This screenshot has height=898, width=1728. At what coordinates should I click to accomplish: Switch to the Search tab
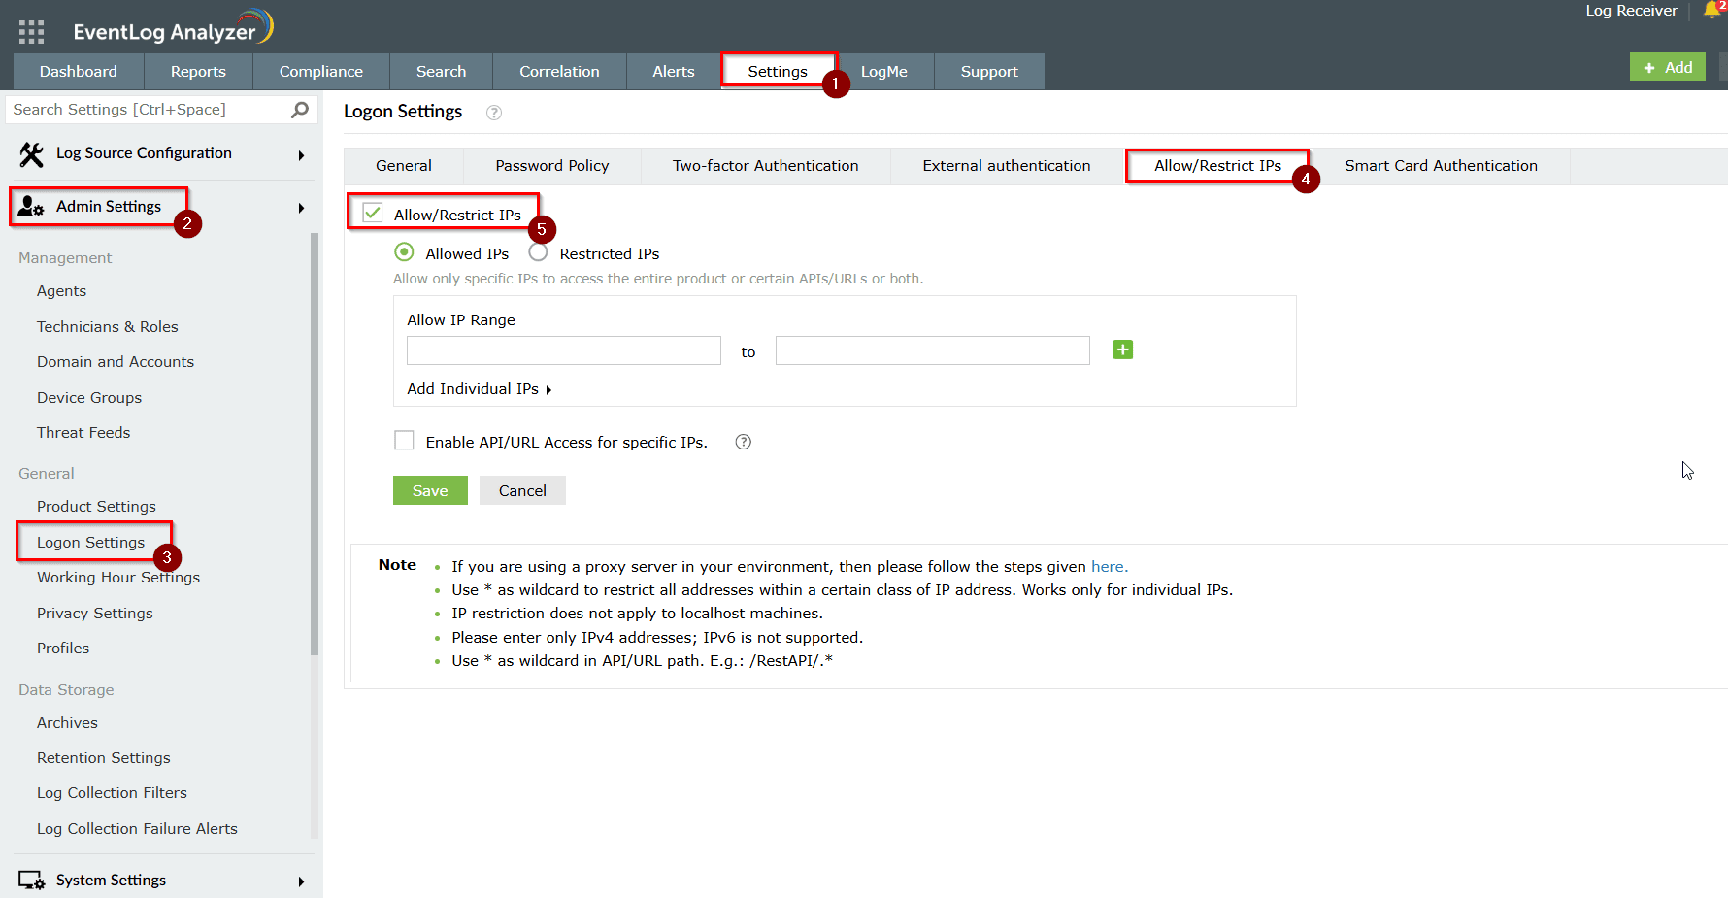point(442,72)
